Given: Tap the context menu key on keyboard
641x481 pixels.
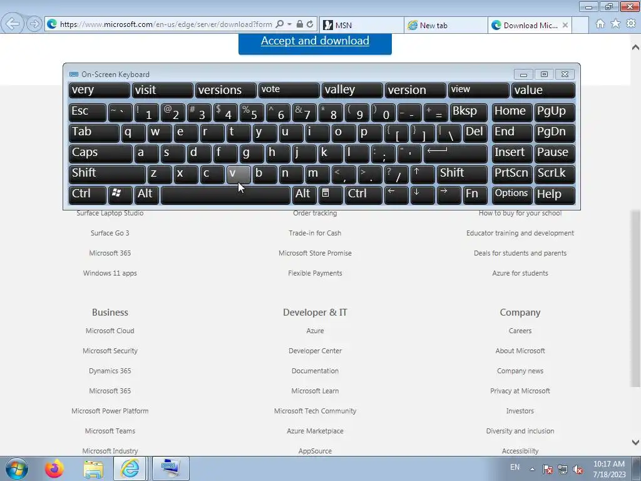Looking at the screenshot, I should coord(331,194).
